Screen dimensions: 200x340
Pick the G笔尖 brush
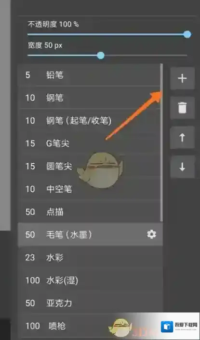pyautogui.click(x=90, y=143)
